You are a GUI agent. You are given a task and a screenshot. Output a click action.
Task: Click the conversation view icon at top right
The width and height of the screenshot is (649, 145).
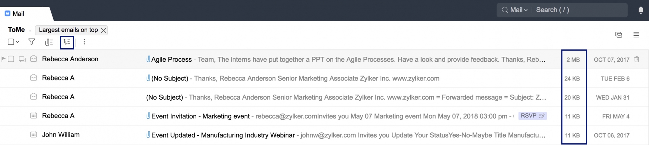(618, 35)
